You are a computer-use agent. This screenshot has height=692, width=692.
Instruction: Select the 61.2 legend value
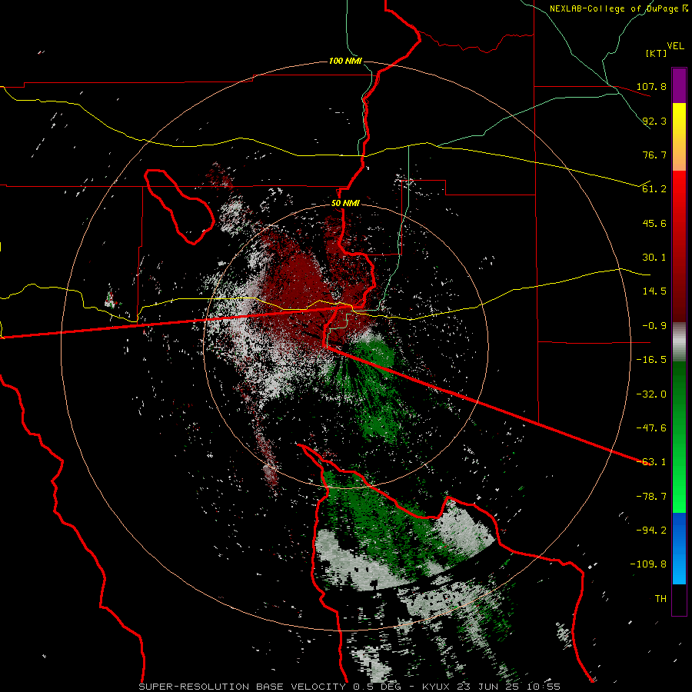(x=654, y=189)
